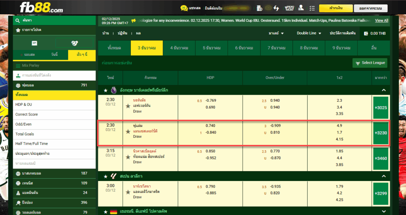Select Correct Score in sidebar
Viewport: 406px width, 215px height.
pos(54,114)
